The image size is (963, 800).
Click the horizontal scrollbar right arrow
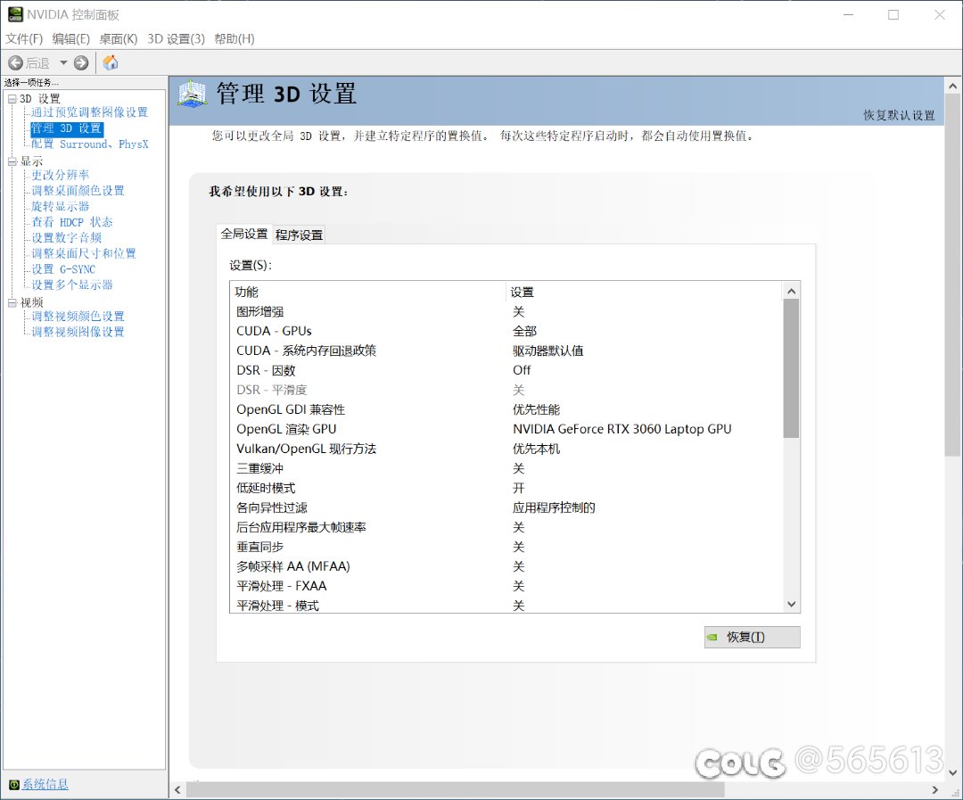[935, 790]
